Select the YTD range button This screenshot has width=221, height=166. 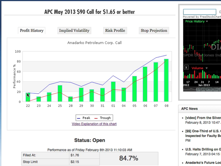pyautogui.click(x=209, y=89)
